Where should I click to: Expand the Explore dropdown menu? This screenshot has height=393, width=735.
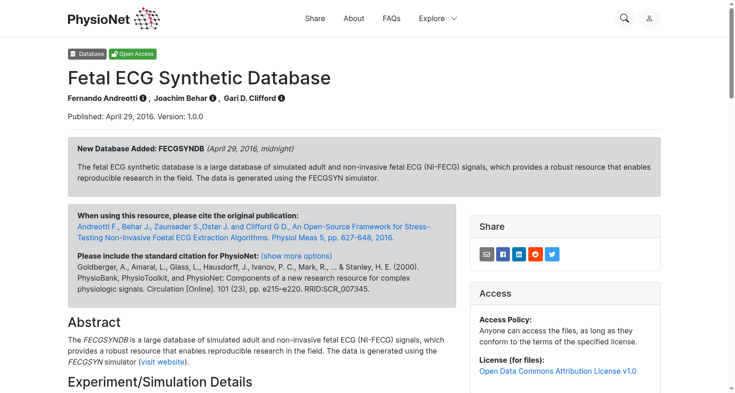438,18
